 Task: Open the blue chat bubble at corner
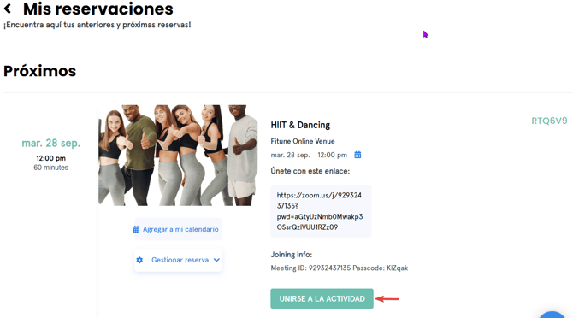pos(552,315)
